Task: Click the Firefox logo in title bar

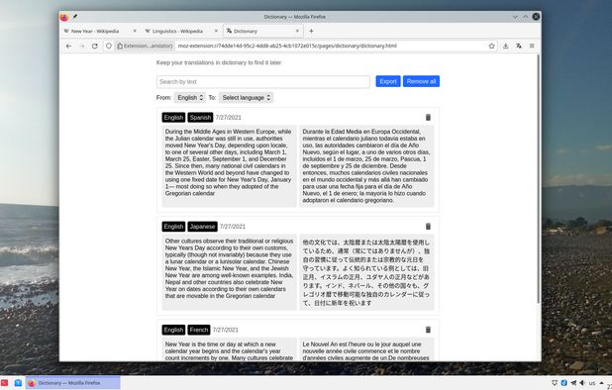Action: coord(64,17)
